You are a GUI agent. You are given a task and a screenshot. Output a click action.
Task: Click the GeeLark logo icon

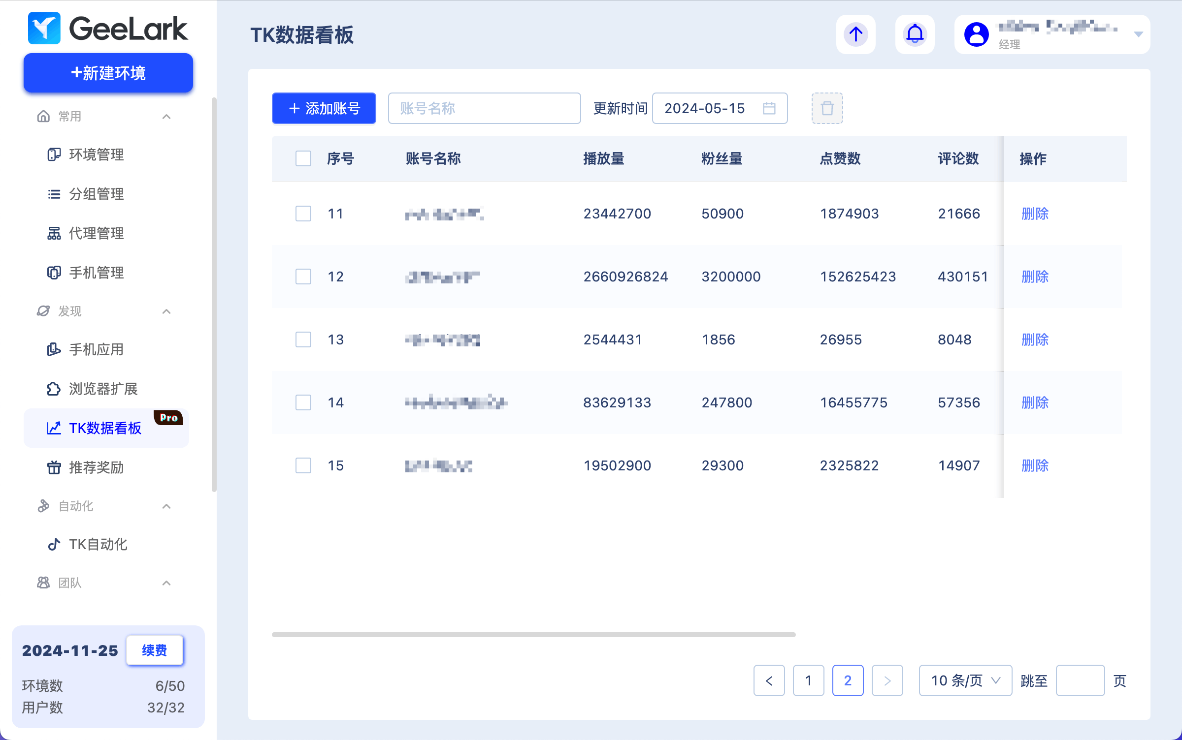pos(44,28)
